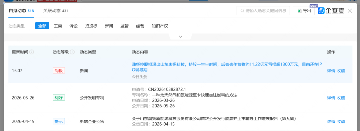360x131 pixels.
Task: Click the 今日头条 source label
Action: pyautogui.click(x=139, y=77)
